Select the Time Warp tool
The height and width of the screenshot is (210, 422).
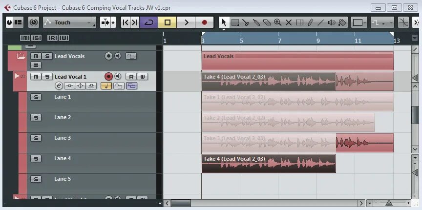[299, 22]
